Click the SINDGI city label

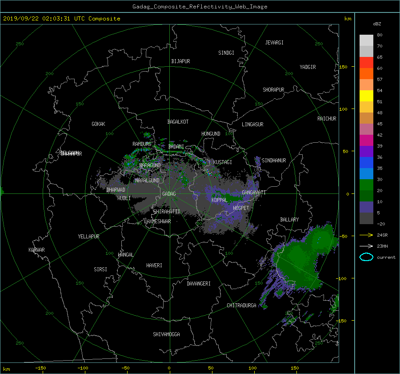[x=226, y=53]
